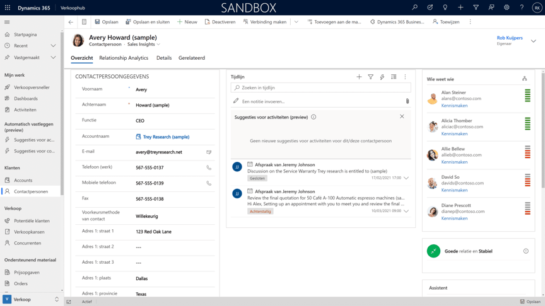Expand the Recent navigation section
This screenshot has width=545, height=306.
tap(53, 45)
